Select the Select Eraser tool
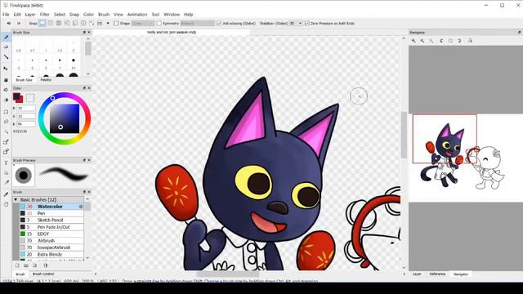This screenshot has width=523, height=294. (6, 152)
